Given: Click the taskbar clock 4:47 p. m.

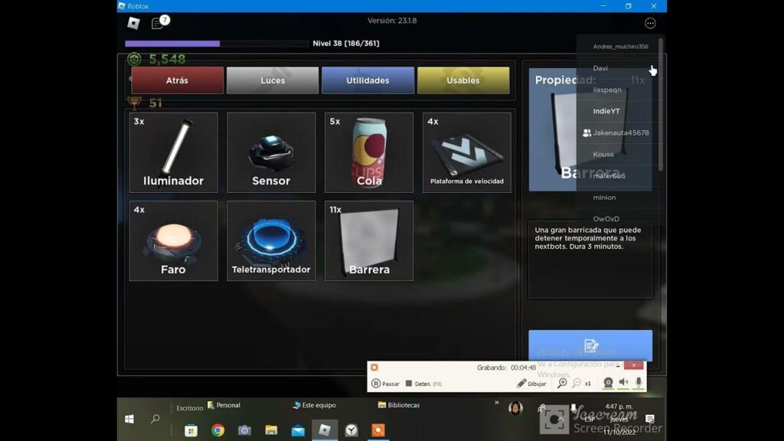Looking at the screenshot, I should (x=619, y=407).
